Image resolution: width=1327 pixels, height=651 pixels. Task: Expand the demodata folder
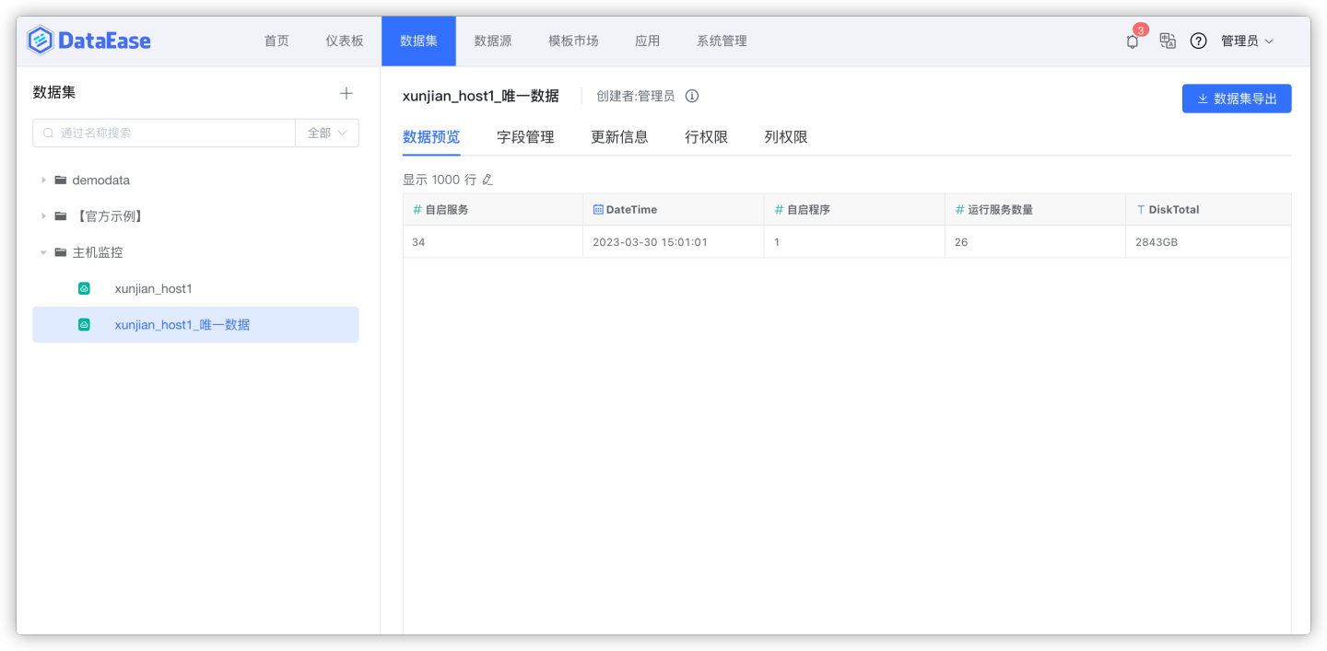tap(43, 180)
